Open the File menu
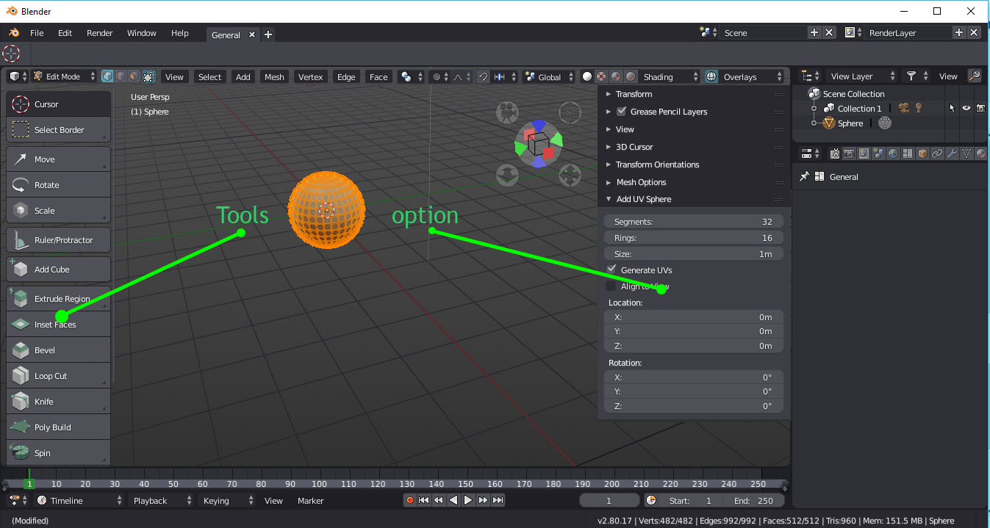This screenshot has width=990, height=528. (x=37, y=33)
